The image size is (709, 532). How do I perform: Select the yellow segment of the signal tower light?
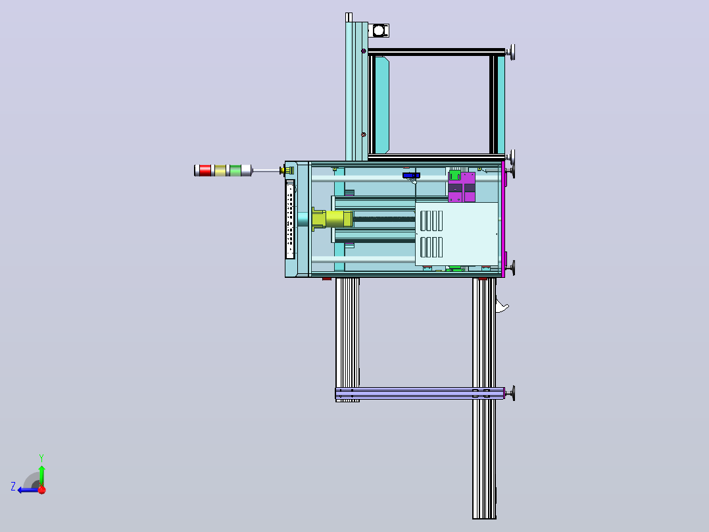point(220,171)
